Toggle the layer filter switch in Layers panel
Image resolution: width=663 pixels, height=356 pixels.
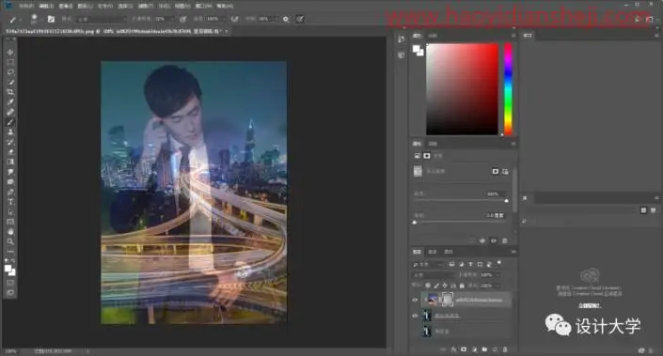coord(499,263)
